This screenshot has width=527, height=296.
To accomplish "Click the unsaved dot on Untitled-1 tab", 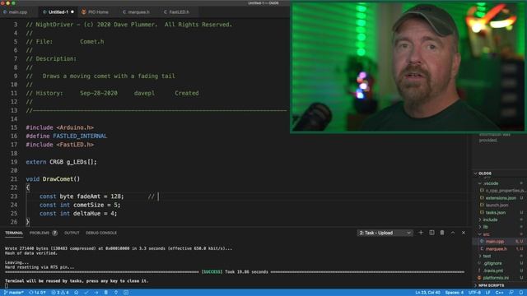I will point(72,12).
